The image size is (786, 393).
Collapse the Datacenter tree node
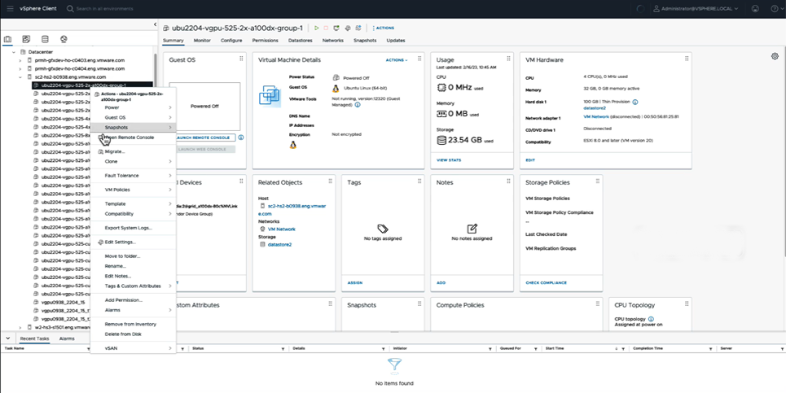[x=14, y=51]
